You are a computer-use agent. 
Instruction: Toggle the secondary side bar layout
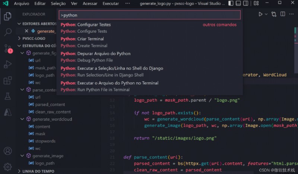[x=245, y=3]
